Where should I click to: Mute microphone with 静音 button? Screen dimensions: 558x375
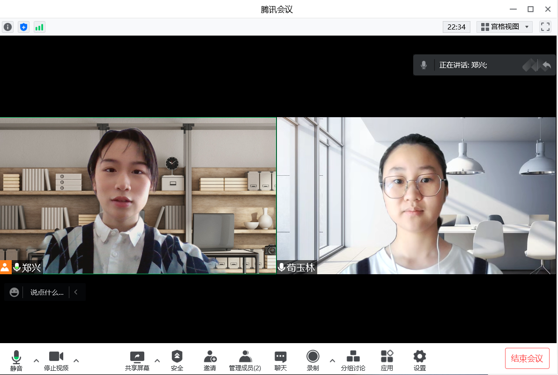point(16,360)
